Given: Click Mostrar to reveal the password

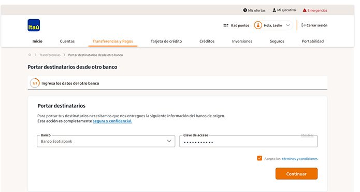Looking at the screenshot, I should point(307,135).
